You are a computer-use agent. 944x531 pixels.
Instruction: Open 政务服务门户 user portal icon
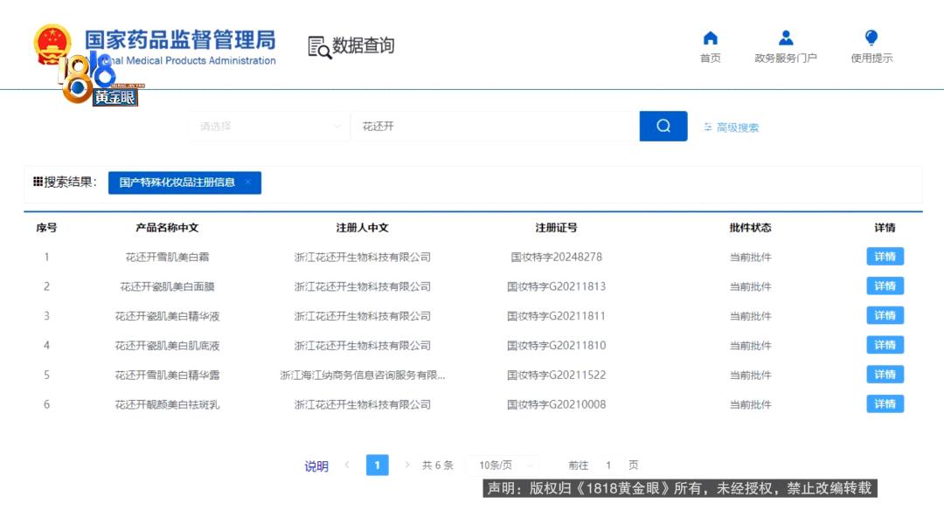(786, 38)
